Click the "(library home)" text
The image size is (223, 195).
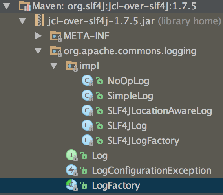(x=190, y=21)
